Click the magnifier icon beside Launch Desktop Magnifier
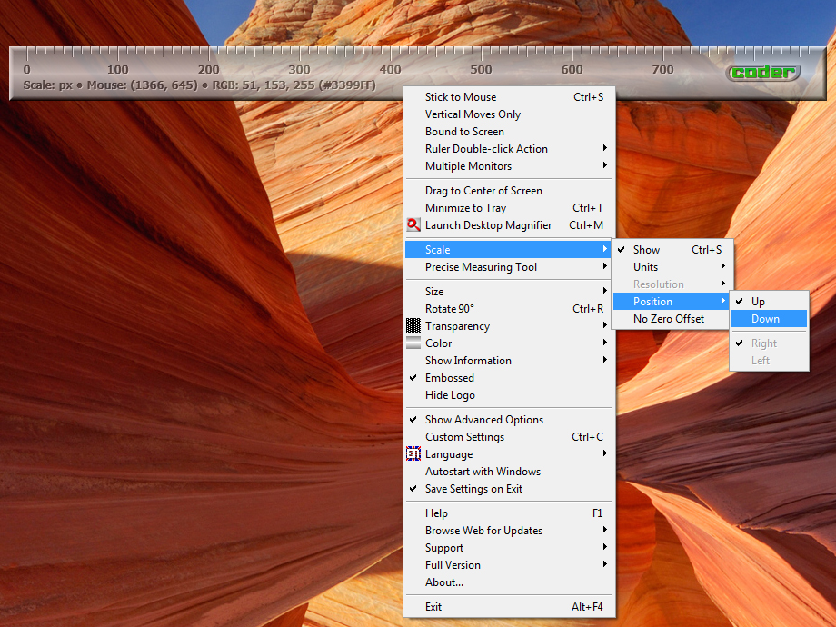 [x=413, y=225]
